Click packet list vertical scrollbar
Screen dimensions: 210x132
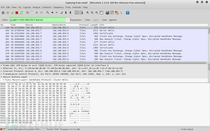209,31
